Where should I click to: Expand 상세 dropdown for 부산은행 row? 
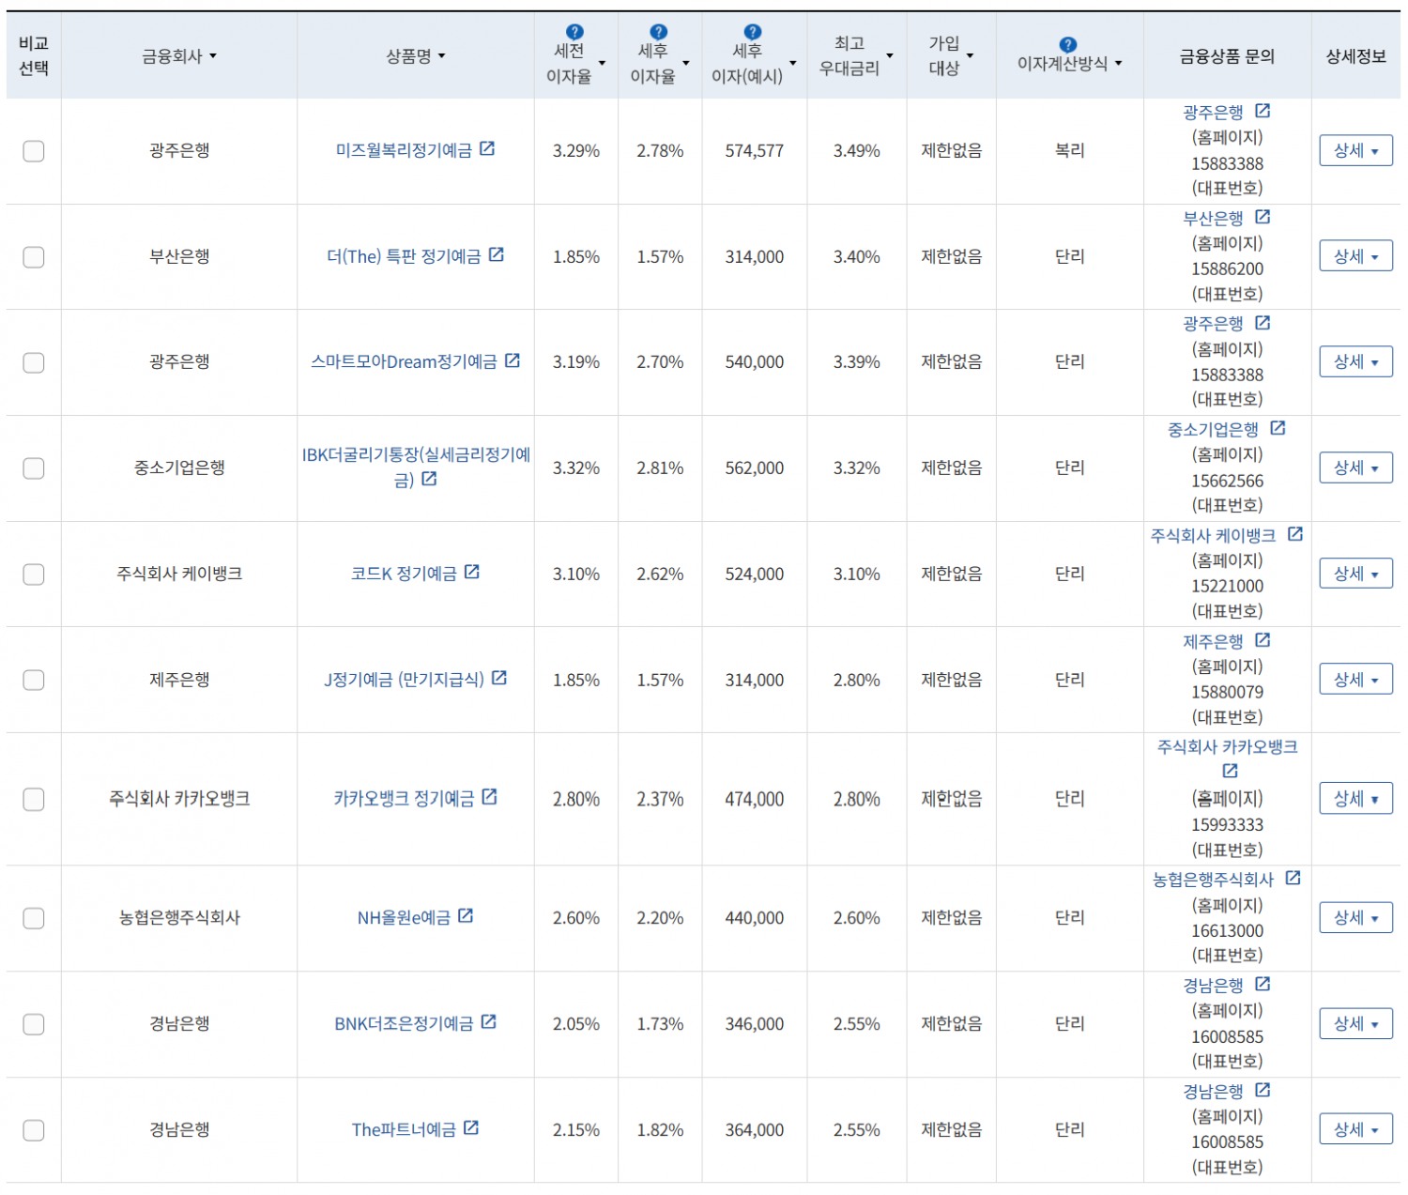[x=1355, y=256]
